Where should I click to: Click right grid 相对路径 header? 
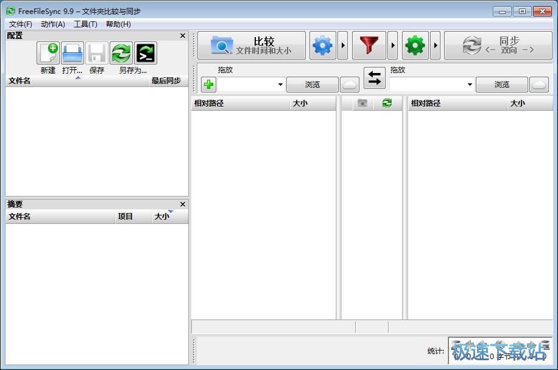coord(457,103)
